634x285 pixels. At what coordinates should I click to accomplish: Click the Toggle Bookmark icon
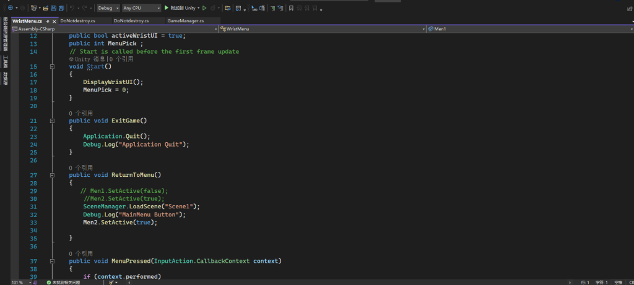point(291,7)
